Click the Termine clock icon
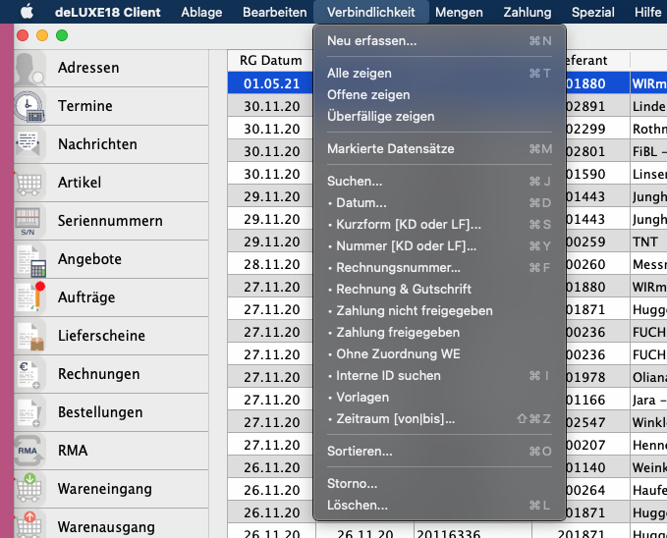The height and width of the screenshot is (538, 667). [29, 106]
